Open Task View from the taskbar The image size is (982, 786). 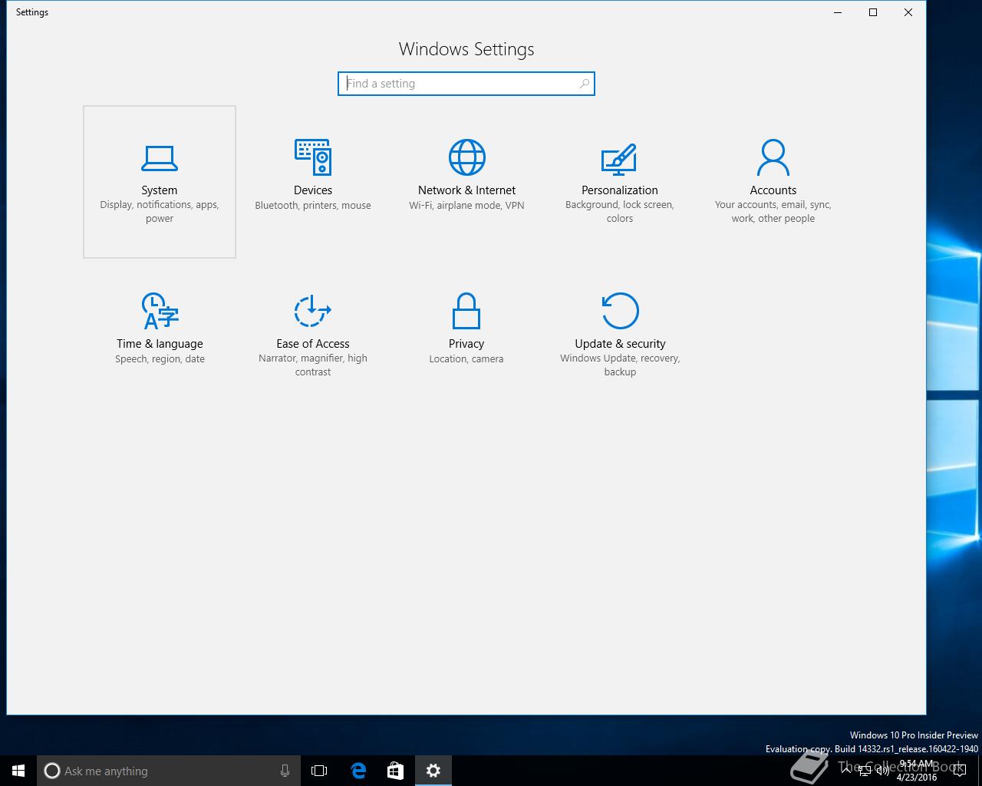[319, 771]
